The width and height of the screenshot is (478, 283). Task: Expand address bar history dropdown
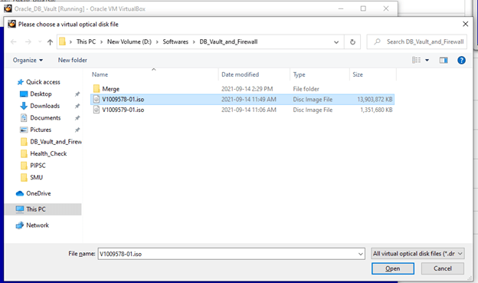(x=336, y=42)
